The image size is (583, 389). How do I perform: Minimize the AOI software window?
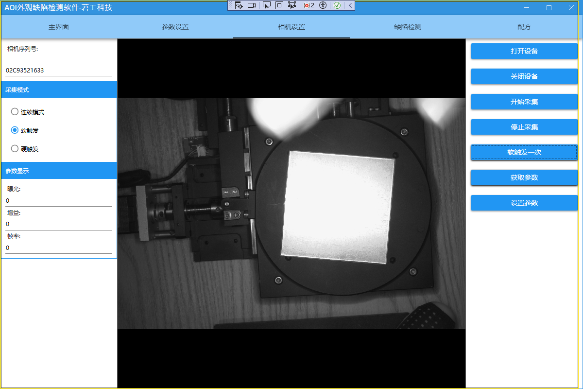(527, 7)
